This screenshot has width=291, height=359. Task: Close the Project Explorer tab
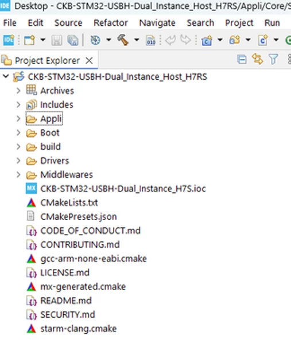[89, 61]
